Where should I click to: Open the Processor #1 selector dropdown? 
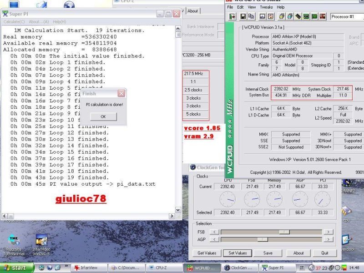coord(347,17)
